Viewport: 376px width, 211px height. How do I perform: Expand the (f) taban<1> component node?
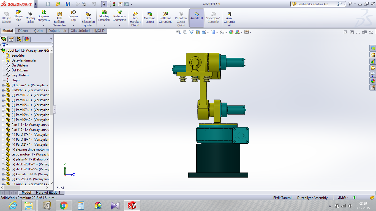pyautogui.click(x=3, y=85)
